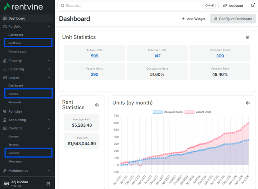This screenshot has height=189, width=258.
Task: Open Vendors under Contacts
Action: (x=28, y=153)
